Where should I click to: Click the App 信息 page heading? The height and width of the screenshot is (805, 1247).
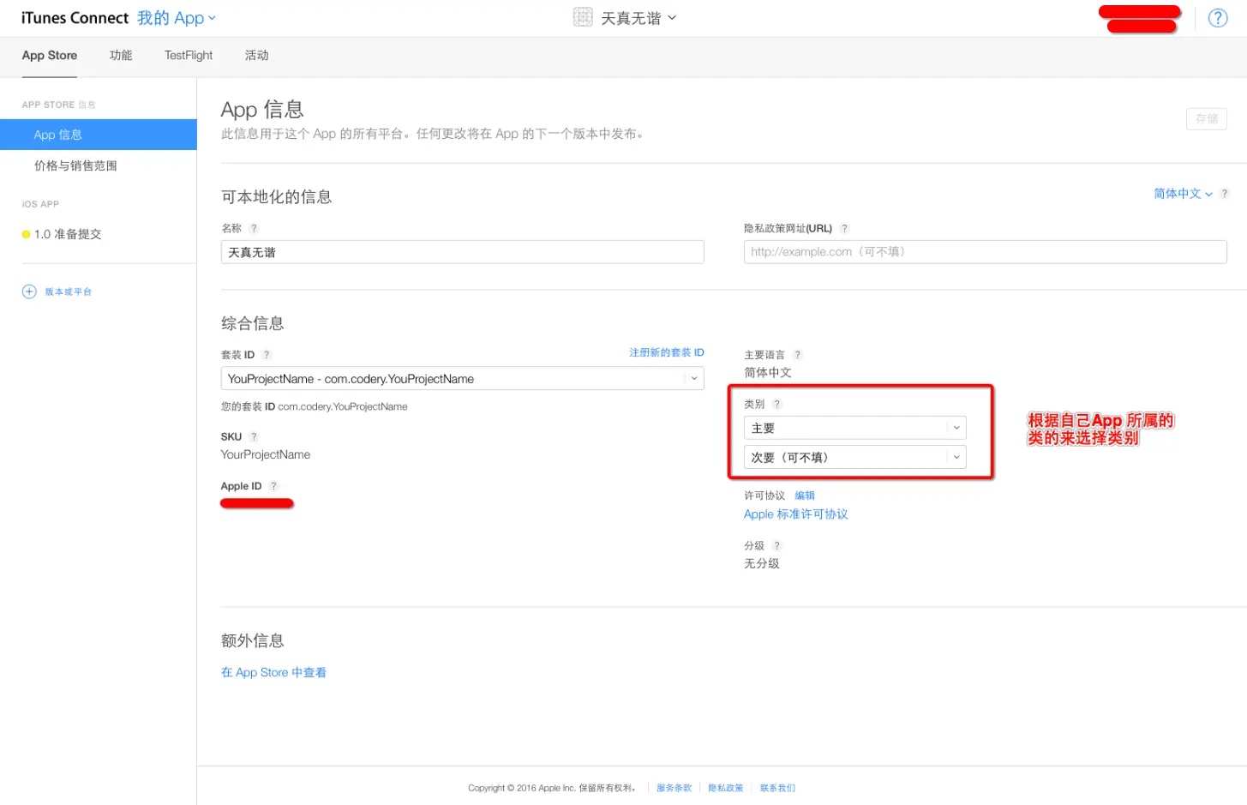(x=262, y=110)
